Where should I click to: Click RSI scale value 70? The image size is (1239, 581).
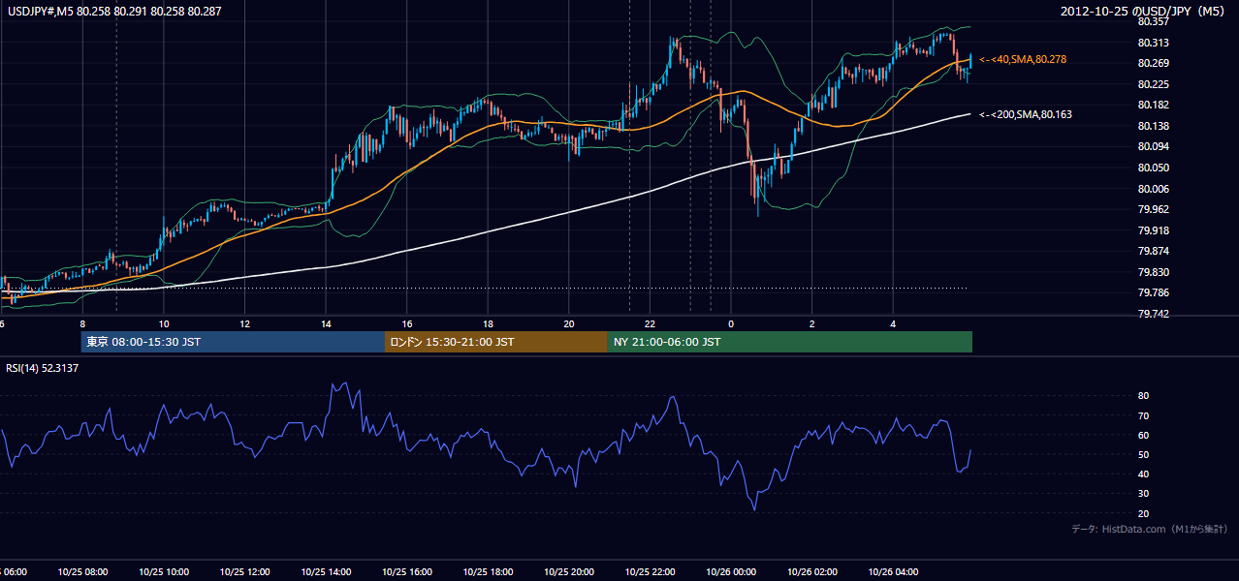(1143, 415)
